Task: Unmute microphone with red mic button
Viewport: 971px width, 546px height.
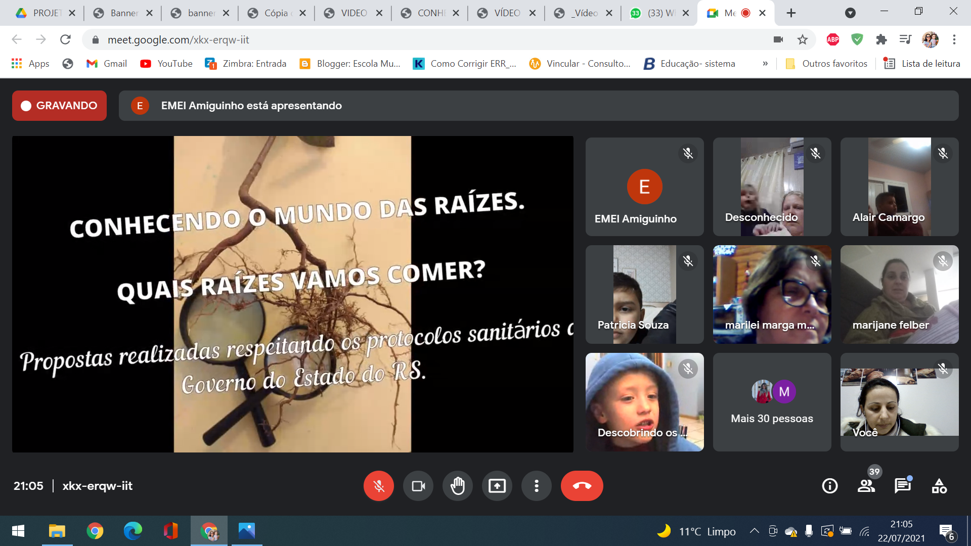Action: (378, 486)
